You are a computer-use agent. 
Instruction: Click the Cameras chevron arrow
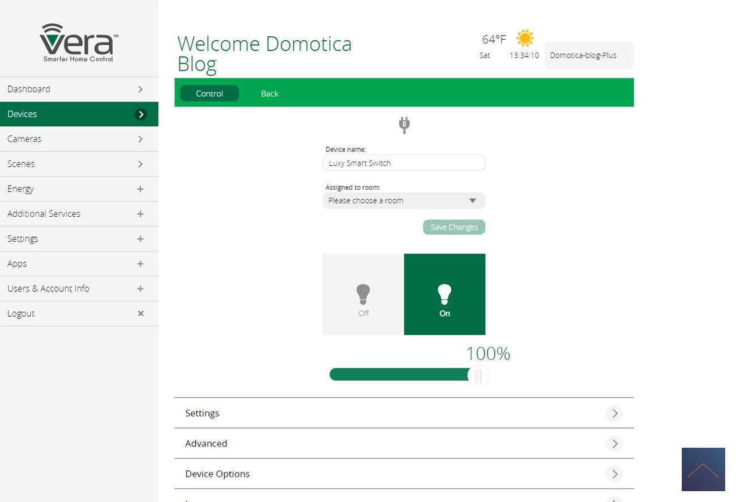[140, 139]
